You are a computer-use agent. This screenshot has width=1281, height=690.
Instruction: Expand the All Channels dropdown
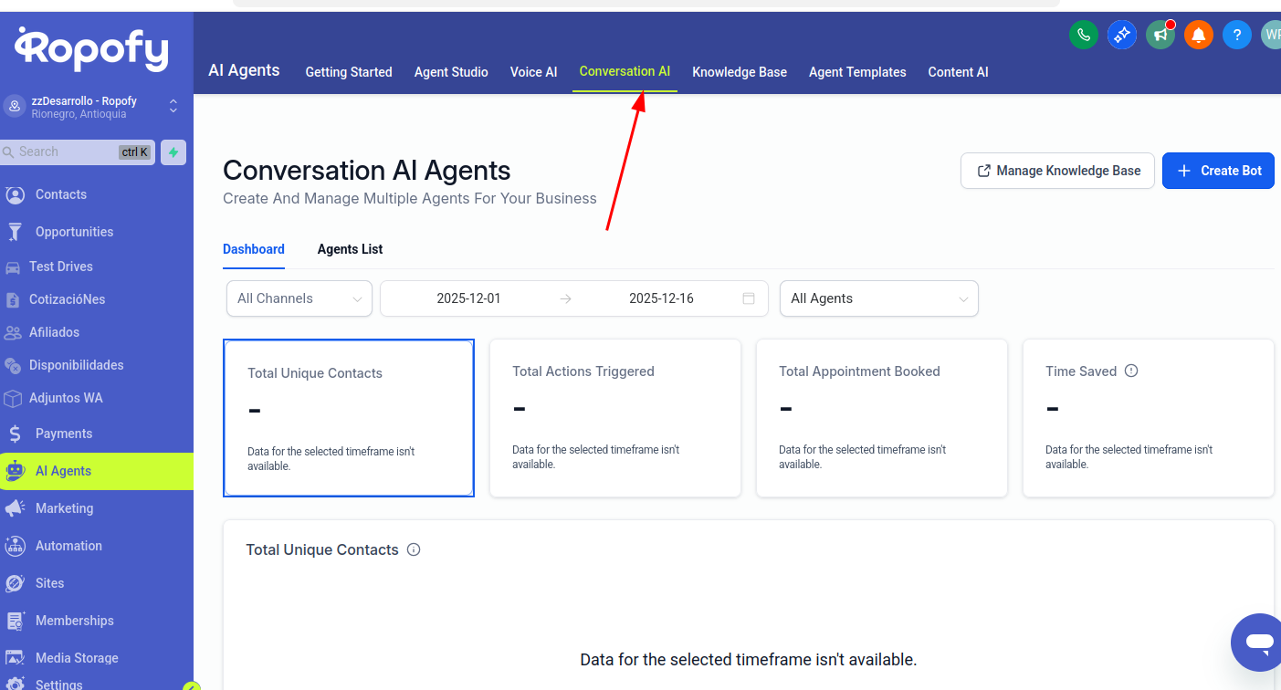(299, 298)
